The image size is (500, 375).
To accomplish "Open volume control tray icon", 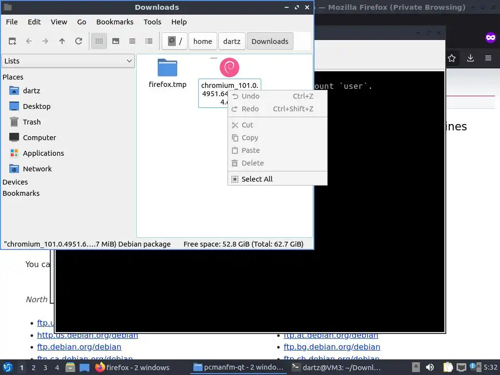I will [430, 367].
